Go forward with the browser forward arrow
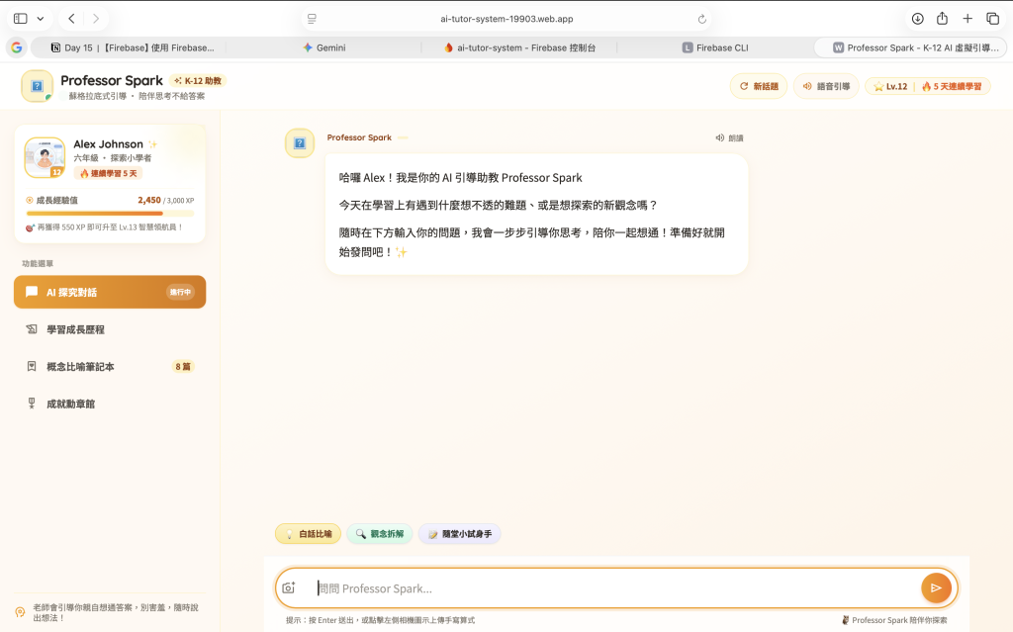Screen dimensions: 1013x632 pos(96,19)
